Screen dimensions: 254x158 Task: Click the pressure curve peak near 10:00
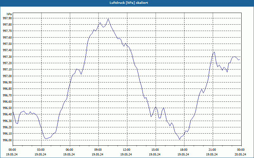click(x=108, y=19)
